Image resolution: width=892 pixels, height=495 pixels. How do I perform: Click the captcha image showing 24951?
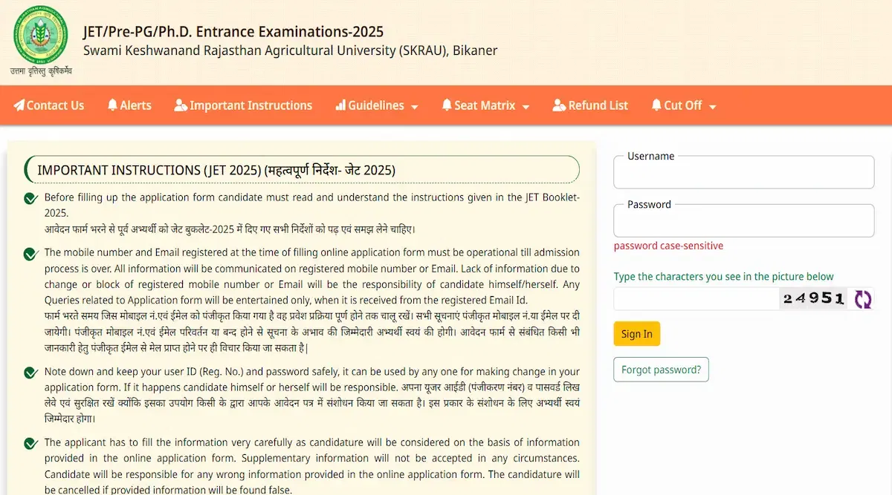(x=812, y=299)
